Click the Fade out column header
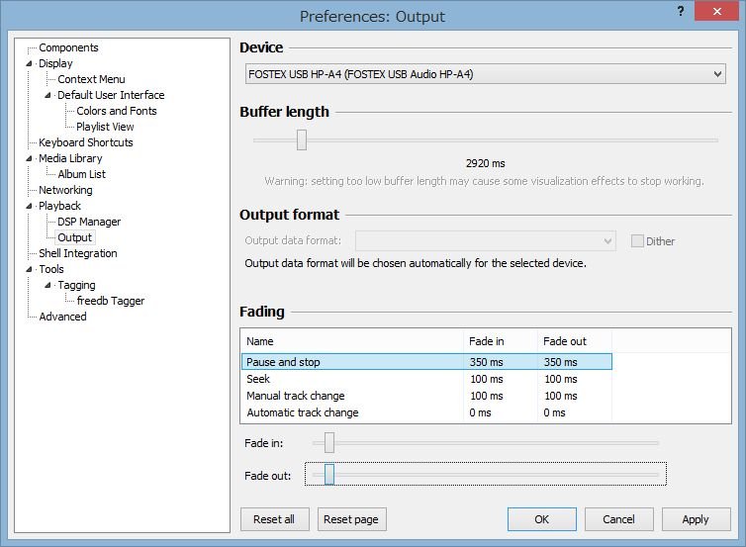The image size is (746, 547). tap(575, 341)
